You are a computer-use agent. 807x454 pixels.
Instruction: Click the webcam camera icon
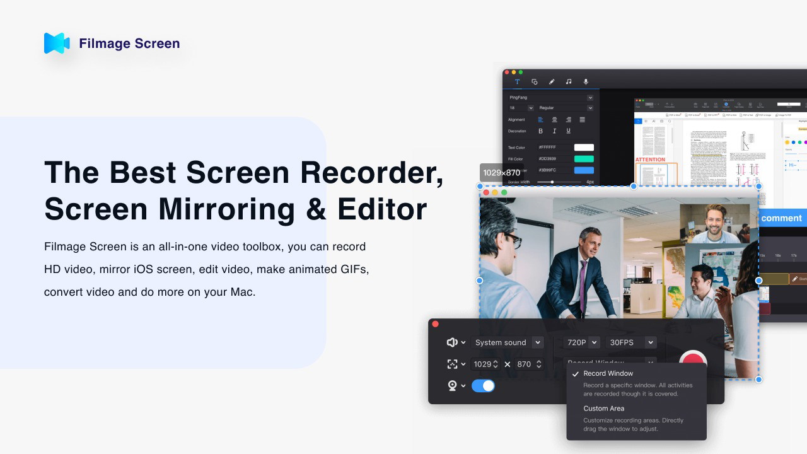452,386
